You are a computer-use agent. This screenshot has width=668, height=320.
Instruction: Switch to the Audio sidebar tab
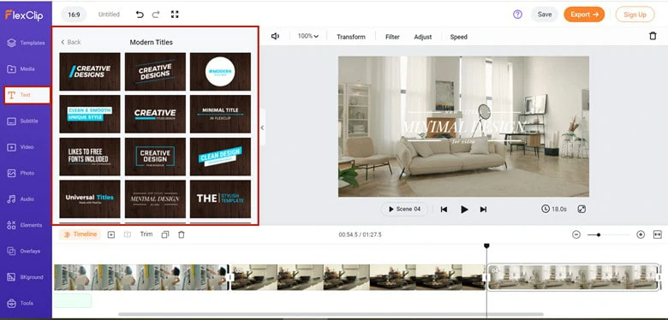(26, 199)
